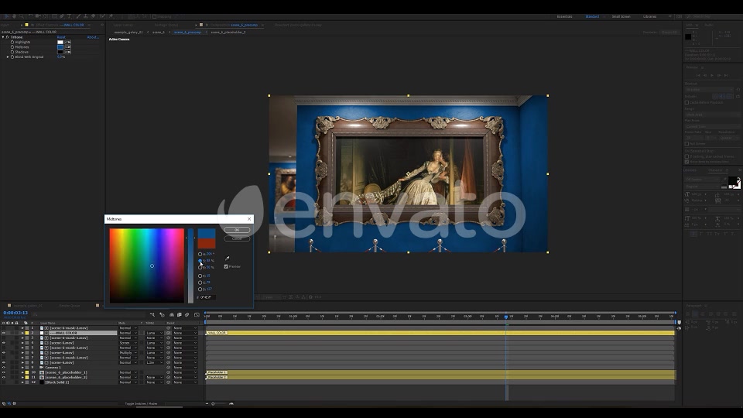Collapse the Tritone effect properties

(x=3, y=37)
